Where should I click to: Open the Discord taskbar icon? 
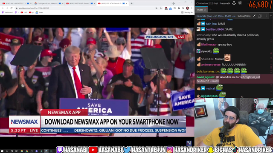pos(36,151)
